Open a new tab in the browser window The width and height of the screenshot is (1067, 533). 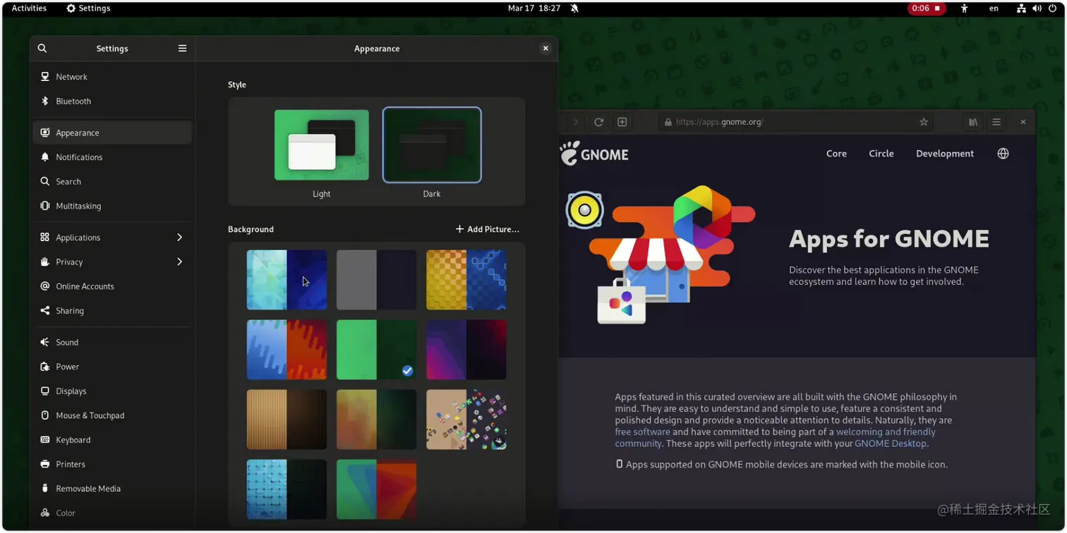(622, 122)
